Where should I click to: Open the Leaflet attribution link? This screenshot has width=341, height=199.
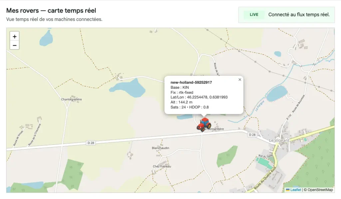pos(296,190)
